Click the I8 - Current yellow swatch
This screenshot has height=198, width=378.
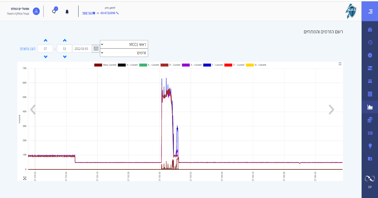pos(250,65)
